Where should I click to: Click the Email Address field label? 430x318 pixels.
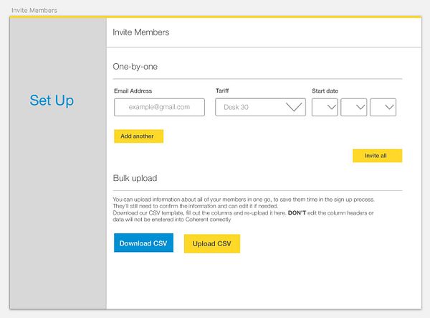point(133,91)
